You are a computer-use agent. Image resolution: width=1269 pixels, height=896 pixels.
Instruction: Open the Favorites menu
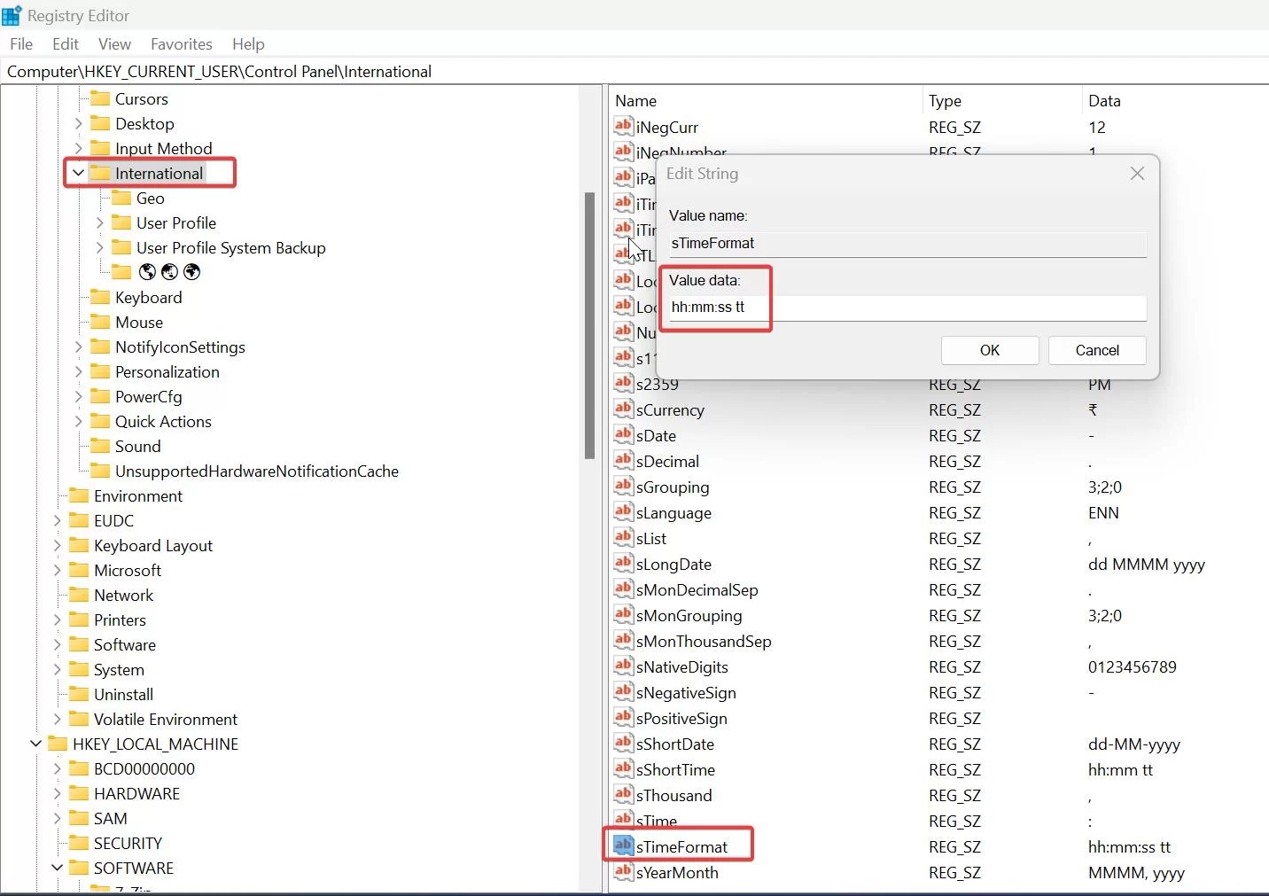(181, 43)
